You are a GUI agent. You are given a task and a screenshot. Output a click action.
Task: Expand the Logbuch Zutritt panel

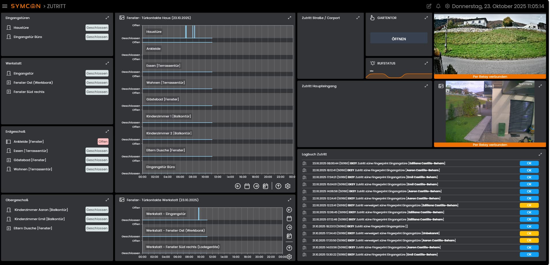[x=540, y=154]
